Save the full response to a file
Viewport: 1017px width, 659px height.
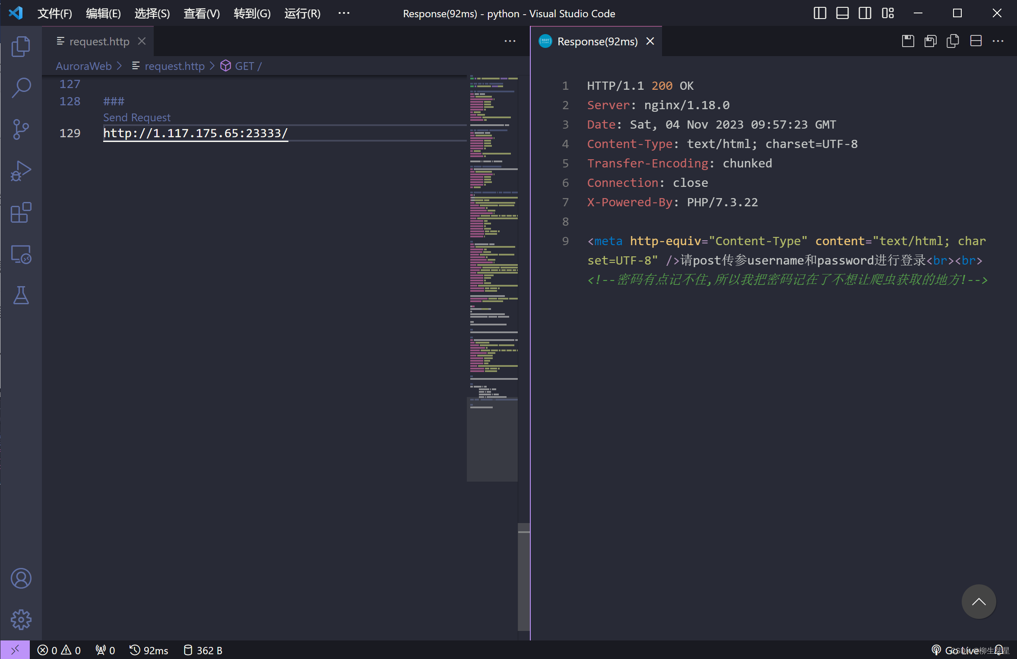[908, 41]
